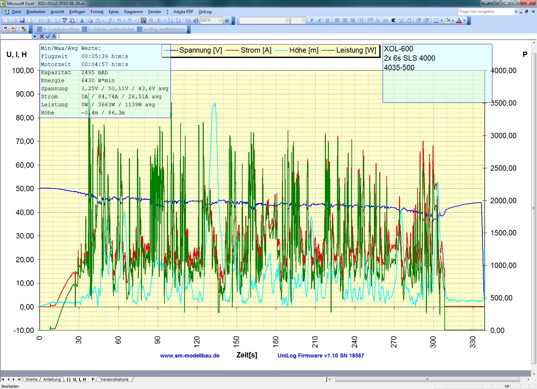Screen dimensions: 537x389
Task: Open the Datei menu
Action: pos(16,12)
